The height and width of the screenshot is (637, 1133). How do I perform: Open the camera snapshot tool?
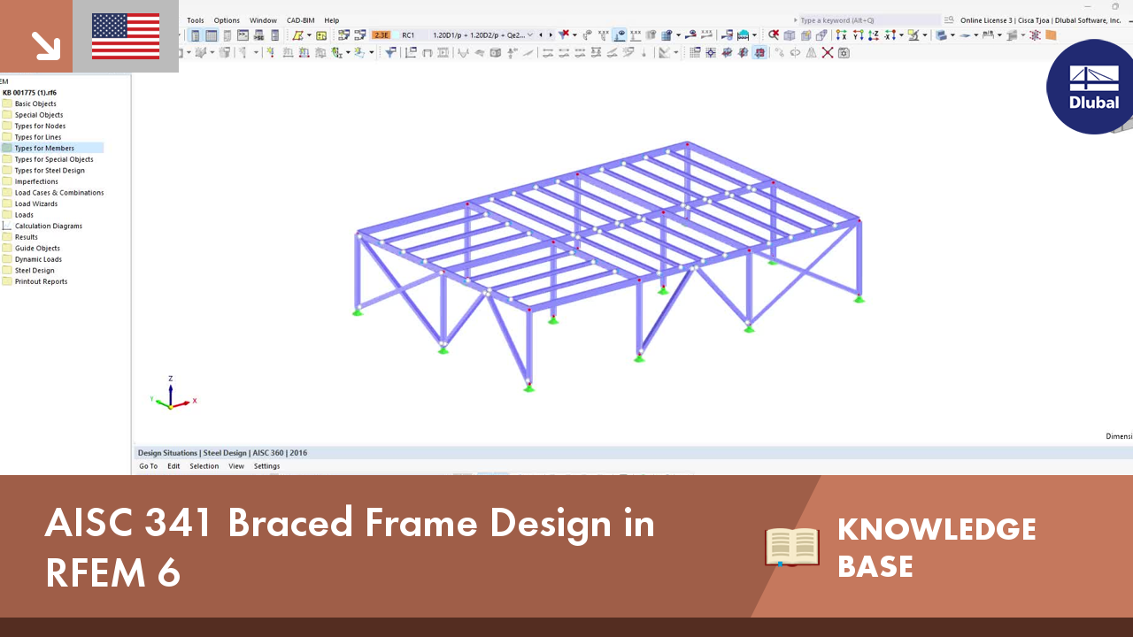(844, 51)
